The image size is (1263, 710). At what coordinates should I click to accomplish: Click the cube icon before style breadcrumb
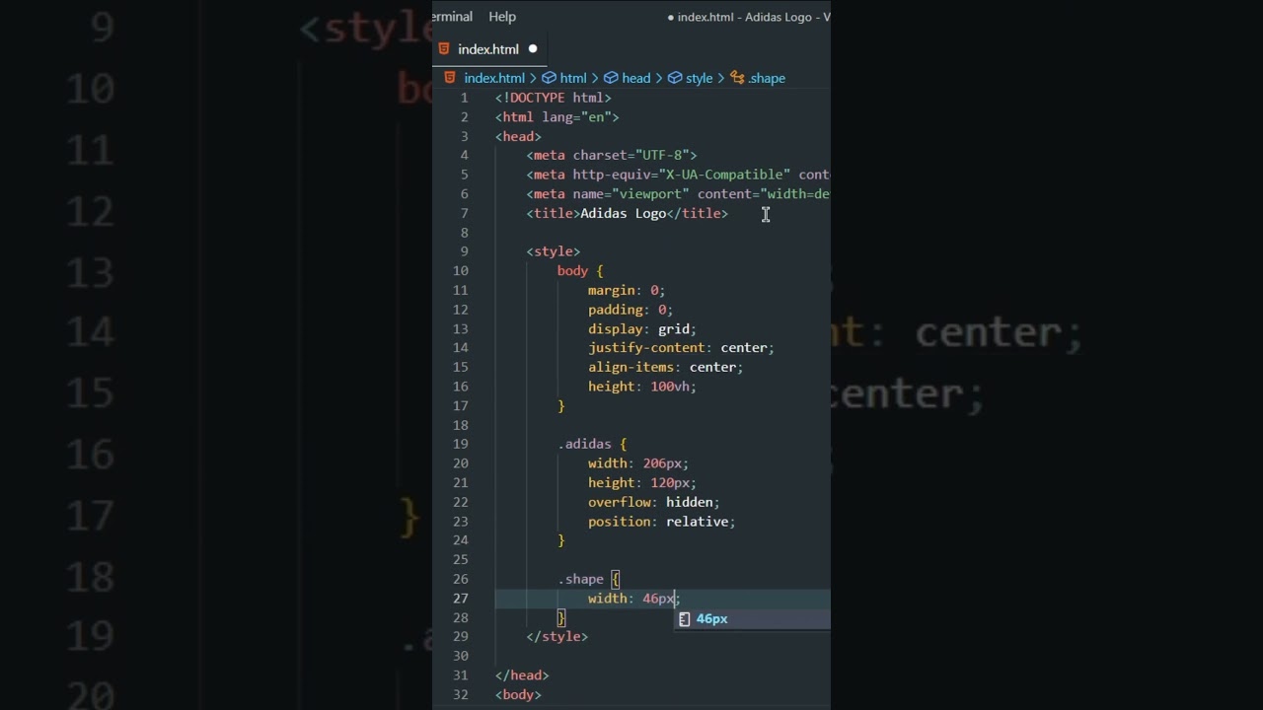676,78
